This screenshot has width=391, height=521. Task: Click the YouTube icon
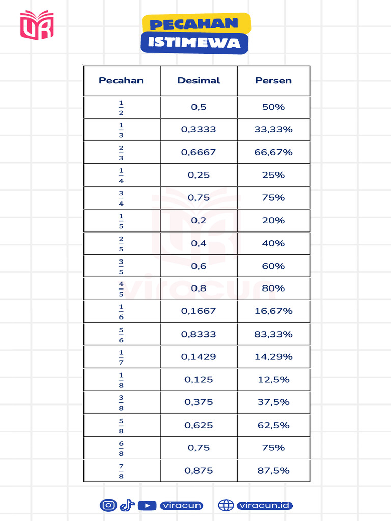[x=147, y=505]
